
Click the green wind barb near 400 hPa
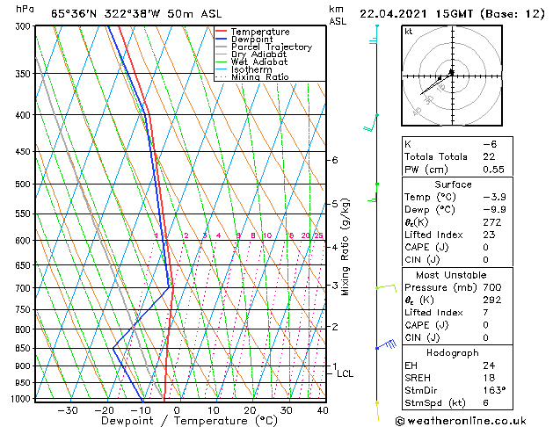tap(371, 123)
